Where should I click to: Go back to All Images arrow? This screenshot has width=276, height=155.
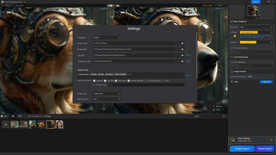click(x=29, y=116)
